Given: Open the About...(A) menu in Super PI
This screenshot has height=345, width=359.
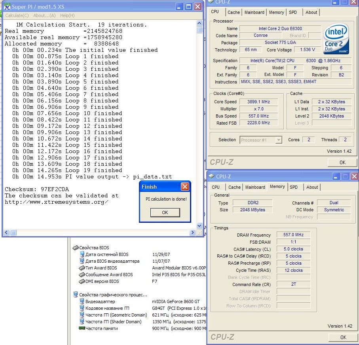Looking at the screenshot, I should point(44,15).
